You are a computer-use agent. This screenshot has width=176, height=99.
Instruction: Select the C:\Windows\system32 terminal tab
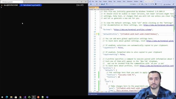[11, 2]
